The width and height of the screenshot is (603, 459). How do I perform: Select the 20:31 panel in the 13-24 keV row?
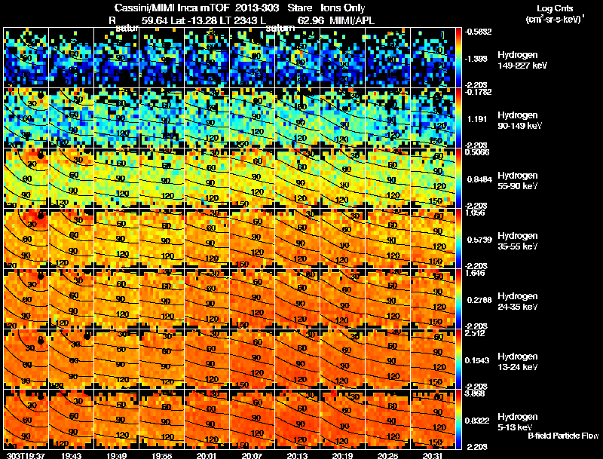coord(433,359)
